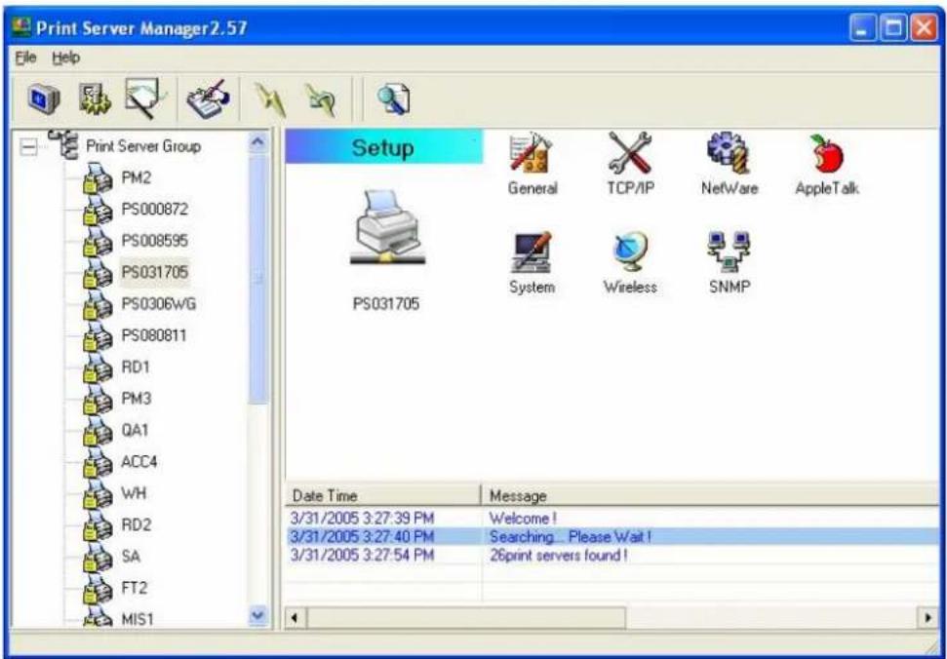Select ACC4 in the server tree

(138, 462)
